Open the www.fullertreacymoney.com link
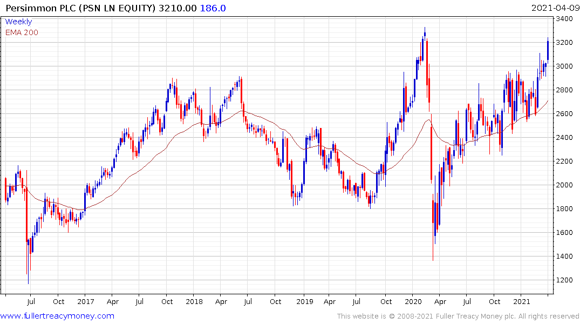 57,316
